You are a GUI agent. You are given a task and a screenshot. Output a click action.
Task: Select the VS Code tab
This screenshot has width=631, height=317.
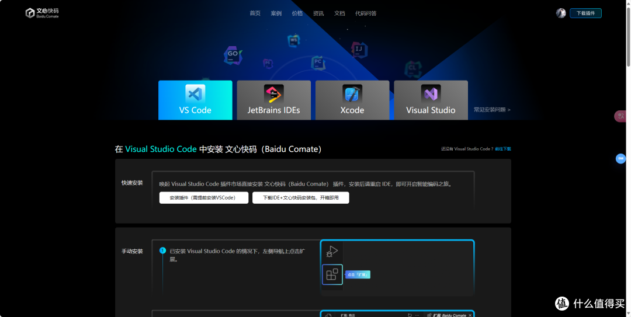(x=195, y=100)
